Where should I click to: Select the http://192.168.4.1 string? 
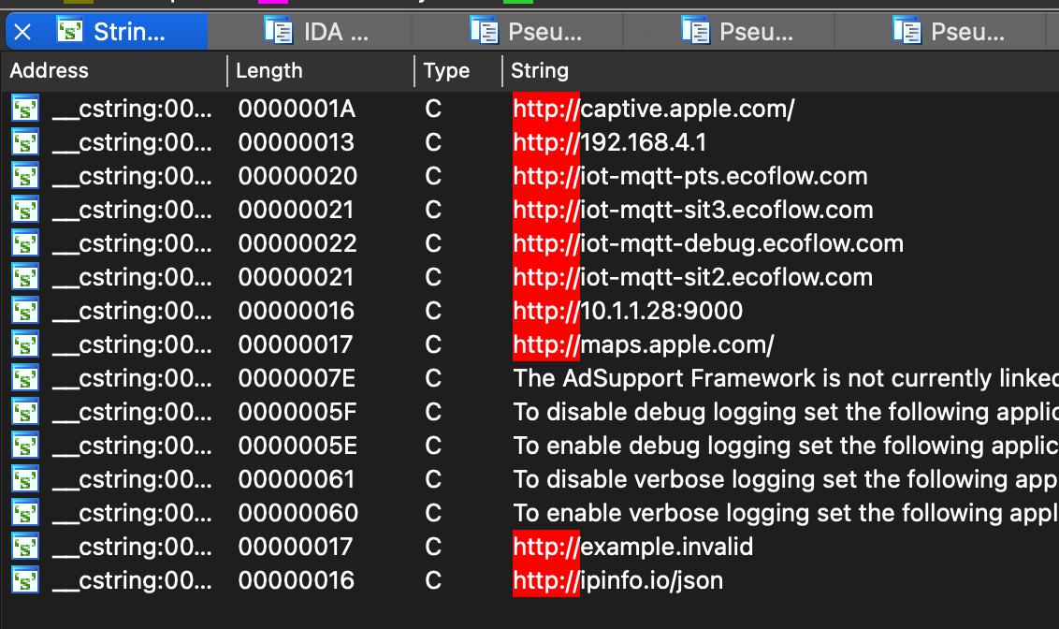(x=610, y=142)
